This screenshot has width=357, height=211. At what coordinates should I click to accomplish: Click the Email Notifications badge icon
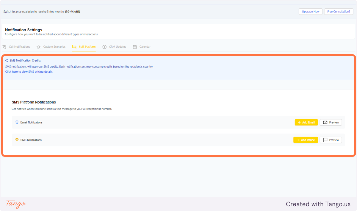17,122
